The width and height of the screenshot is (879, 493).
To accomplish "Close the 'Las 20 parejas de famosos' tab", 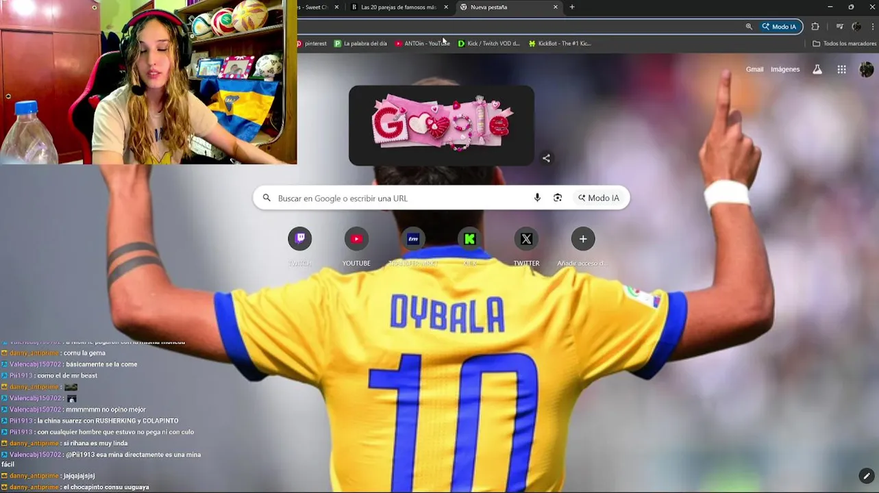I will (x=446, y=7).
